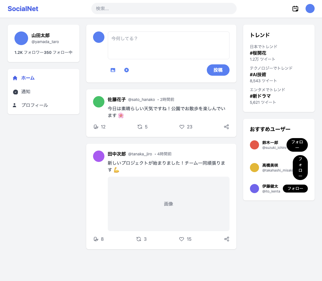Click the handle @tanaka_jiro
The height and width of the screenshot is (281, 322).
coord(140,154)
